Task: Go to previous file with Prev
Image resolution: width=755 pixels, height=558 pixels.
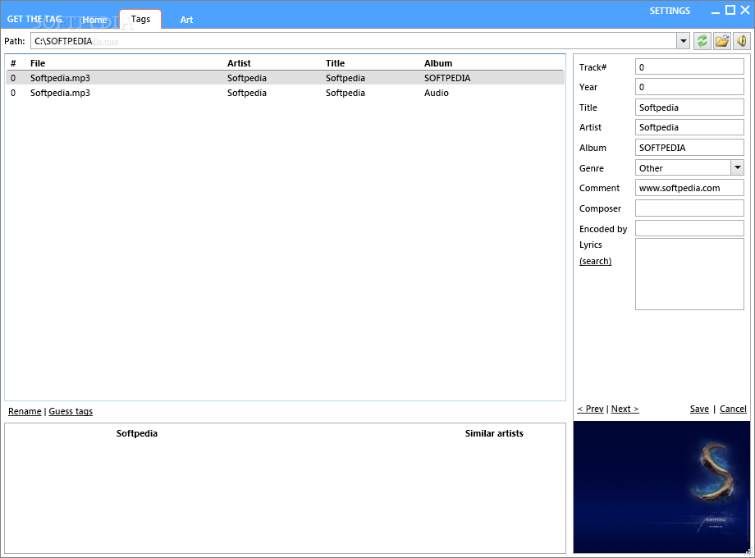Action: 591,409
